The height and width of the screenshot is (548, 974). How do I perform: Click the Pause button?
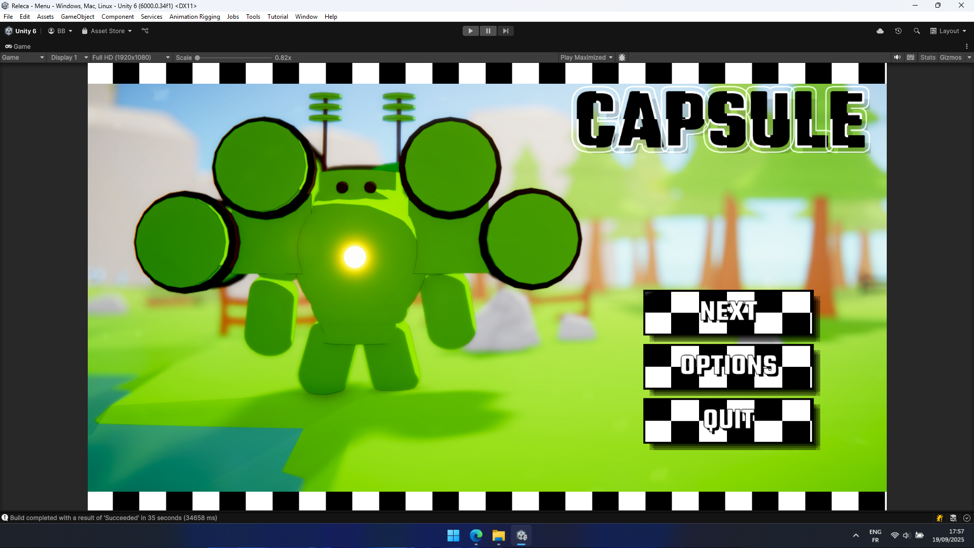(488, 31)
